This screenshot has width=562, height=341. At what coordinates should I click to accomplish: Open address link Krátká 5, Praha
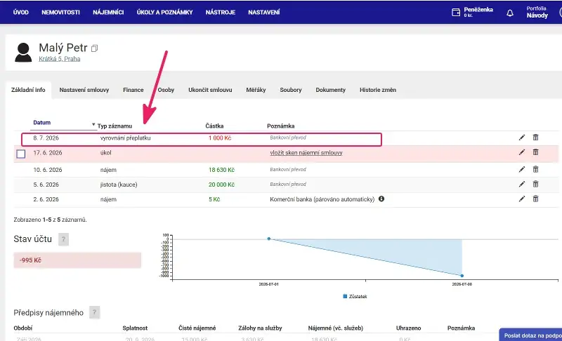click(x=60, y=59)
